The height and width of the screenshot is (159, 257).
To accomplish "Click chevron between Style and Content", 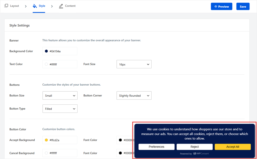I will coord(52,6).
